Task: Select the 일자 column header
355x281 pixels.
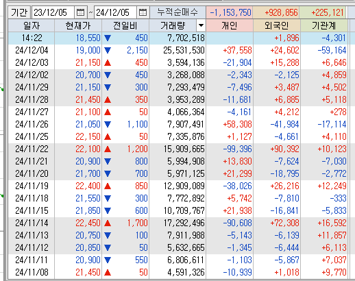Action: (32, 25)
